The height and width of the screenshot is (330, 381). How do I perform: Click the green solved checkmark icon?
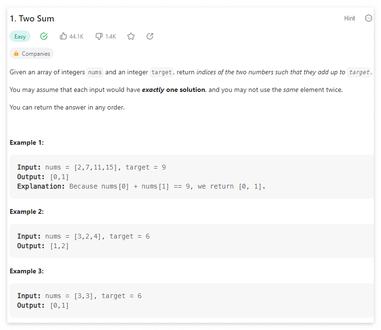pos(43,36)
